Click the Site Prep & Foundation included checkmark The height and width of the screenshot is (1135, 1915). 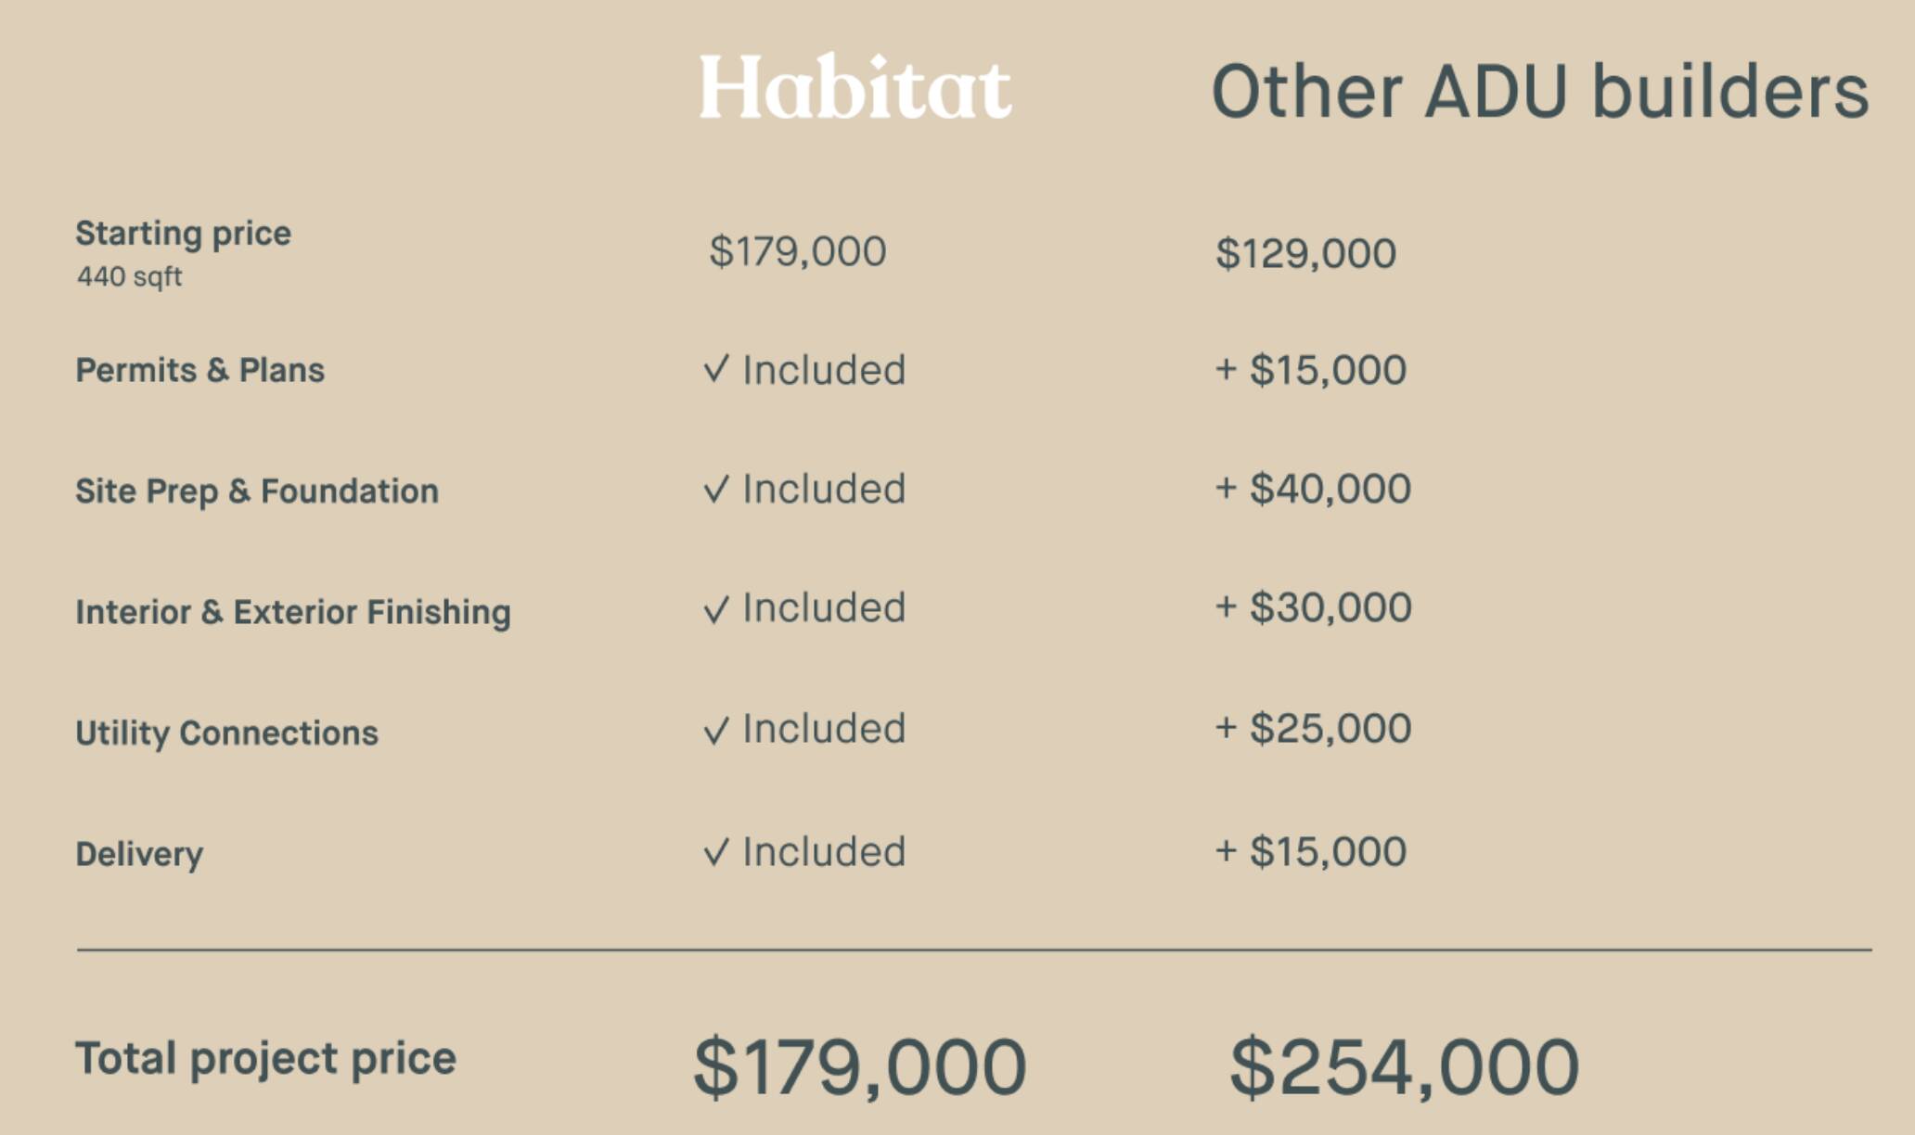(x=716, y=489)
